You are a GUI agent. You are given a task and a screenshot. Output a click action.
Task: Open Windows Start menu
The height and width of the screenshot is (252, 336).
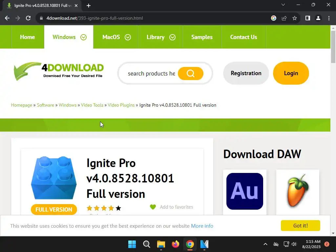(x=132, y=244)
